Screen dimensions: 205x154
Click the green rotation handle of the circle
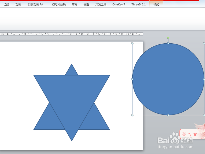(168, 38)
